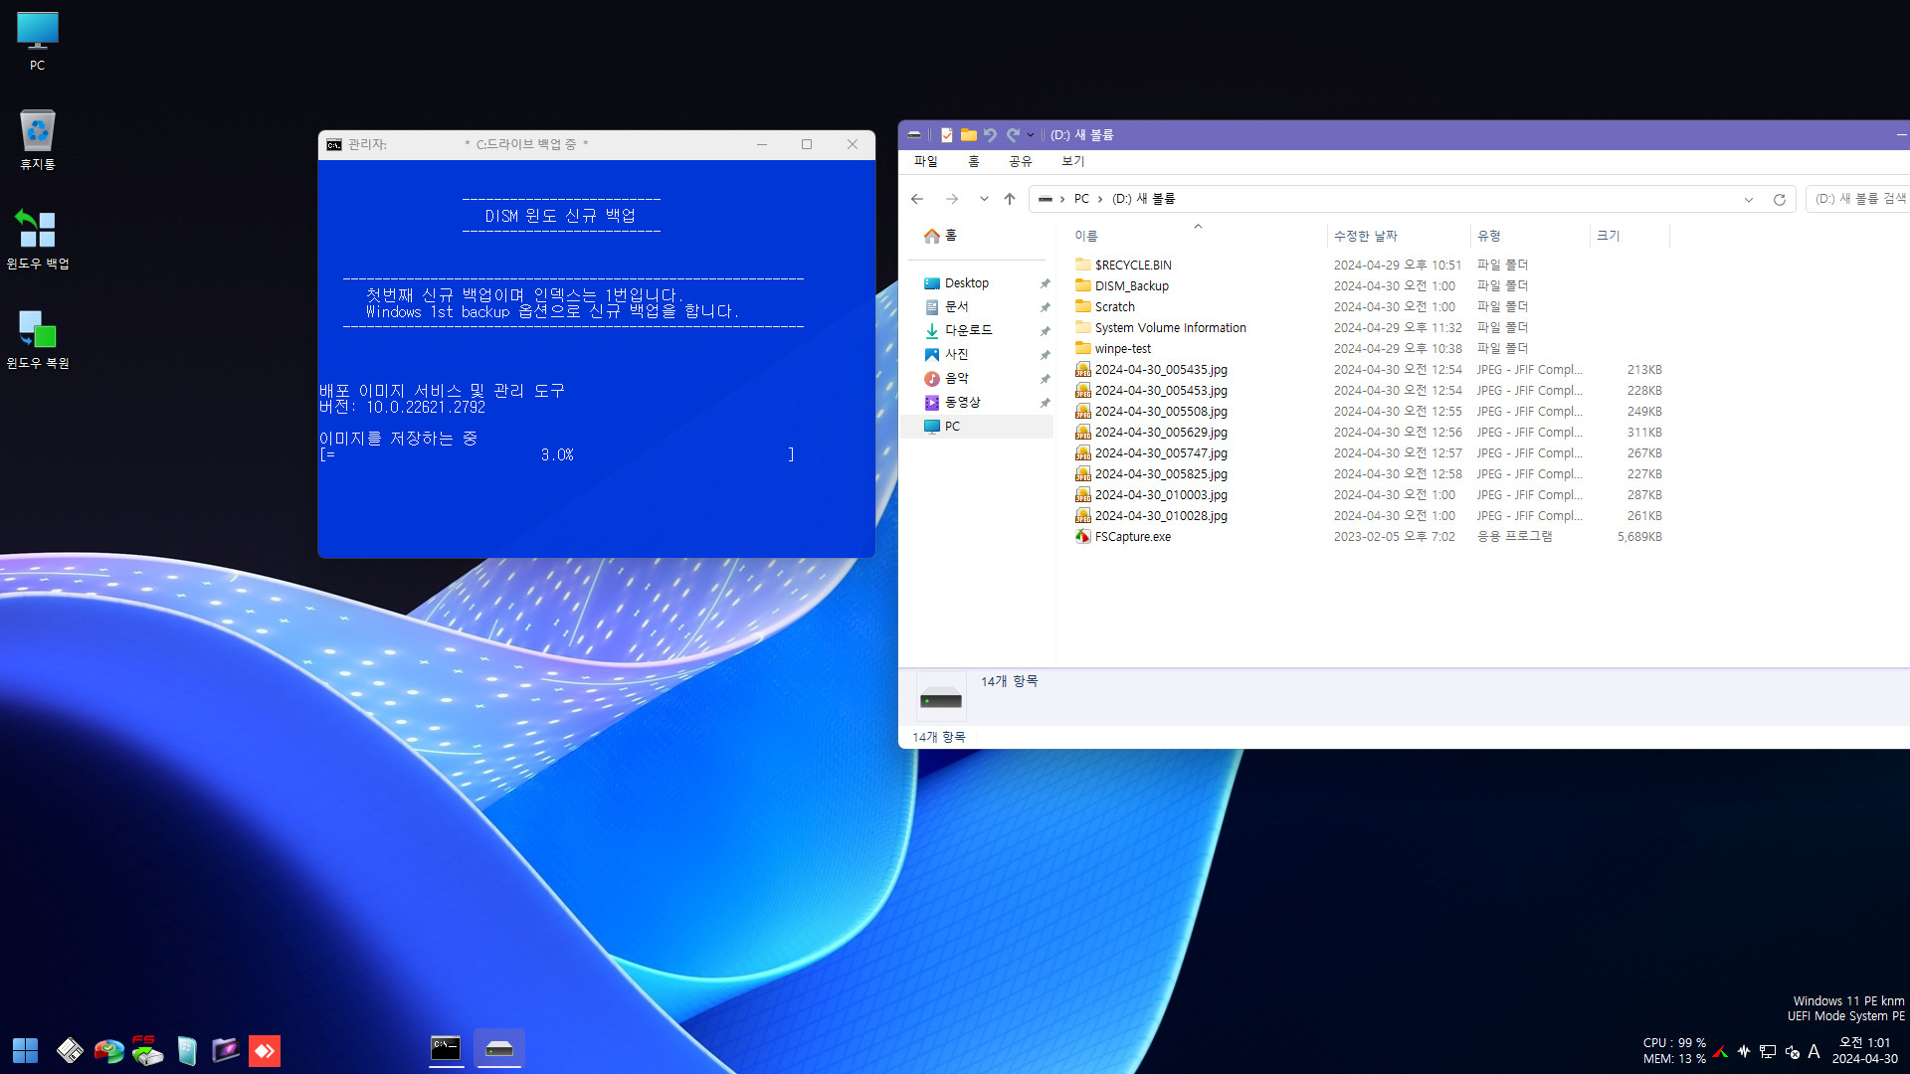Open the 휴지통 recycle bin icon
Viewport: 1910px width, 1074px height.
coord(37,139)
